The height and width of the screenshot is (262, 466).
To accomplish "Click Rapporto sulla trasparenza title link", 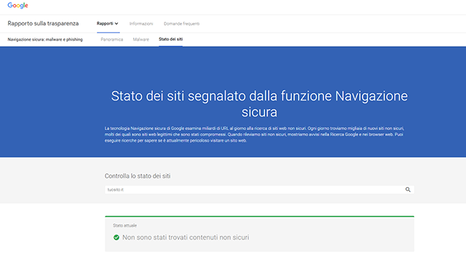I will 43,23.
